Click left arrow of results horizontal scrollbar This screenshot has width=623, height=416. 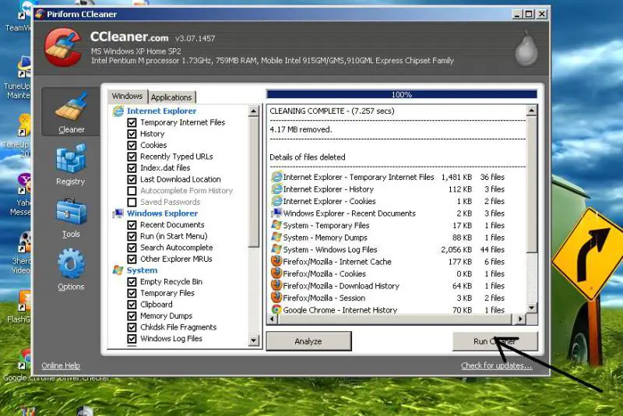(x=272, y=319)
